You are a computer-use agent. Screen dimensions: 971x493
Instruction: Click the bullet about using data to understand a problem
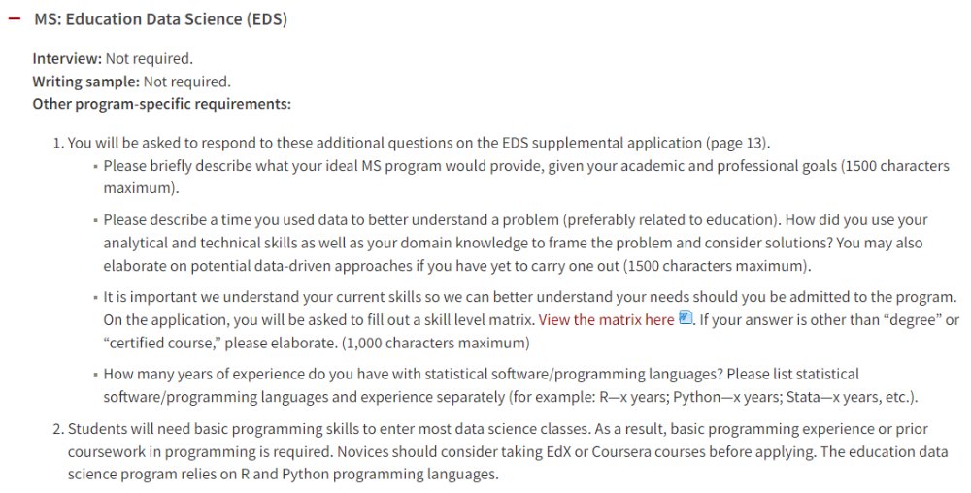click(x=516, y=243)
